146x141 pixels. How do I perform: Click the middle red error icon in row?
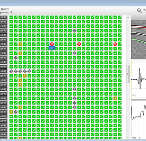[79, 44]
